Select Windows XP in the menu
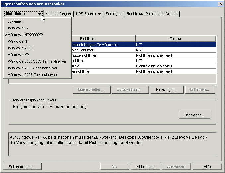 tap(19, 55)
